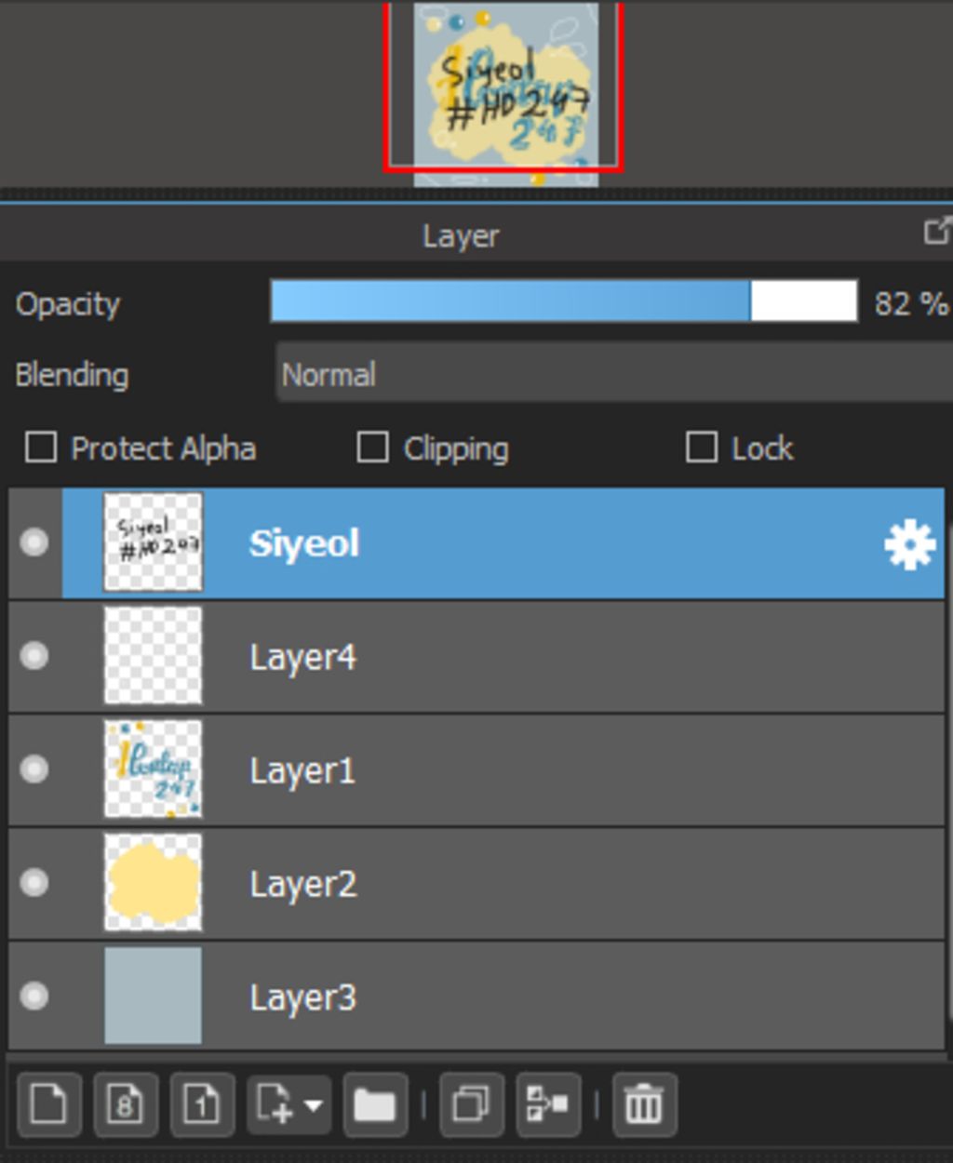Screen dimensions: 953x1163
Task: Duplicate the selected layer
Action: [x=471, y=1104]
